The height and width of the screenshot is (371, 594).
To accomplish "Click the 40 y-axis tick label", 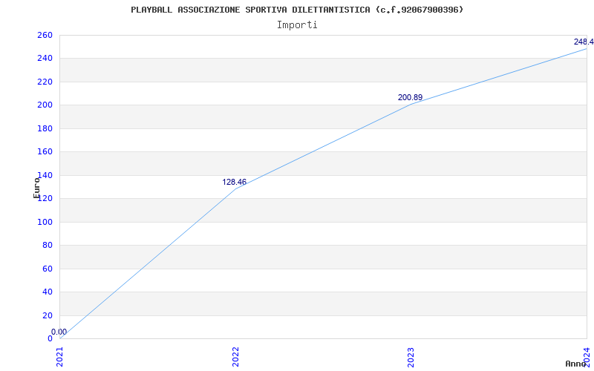I will 47,292.
